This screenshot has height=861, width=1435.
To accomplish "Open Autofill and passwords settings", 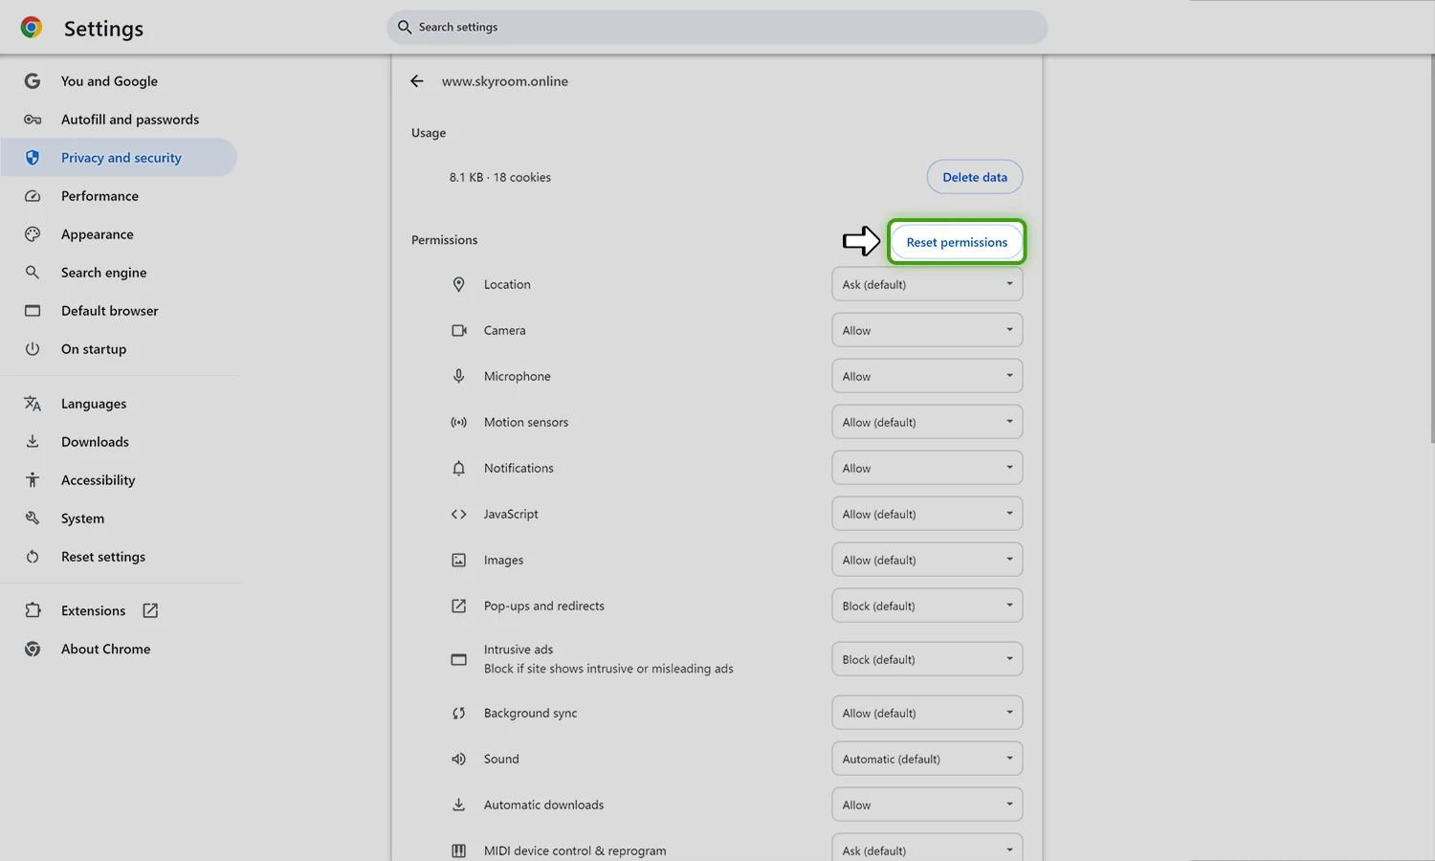I will [130, 120].
